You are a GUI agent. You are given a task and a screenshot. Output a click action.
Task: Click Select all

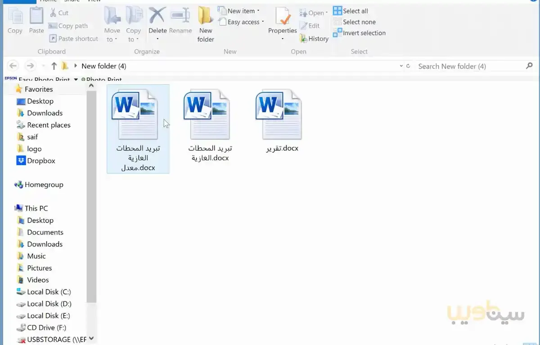coord(350,11)
